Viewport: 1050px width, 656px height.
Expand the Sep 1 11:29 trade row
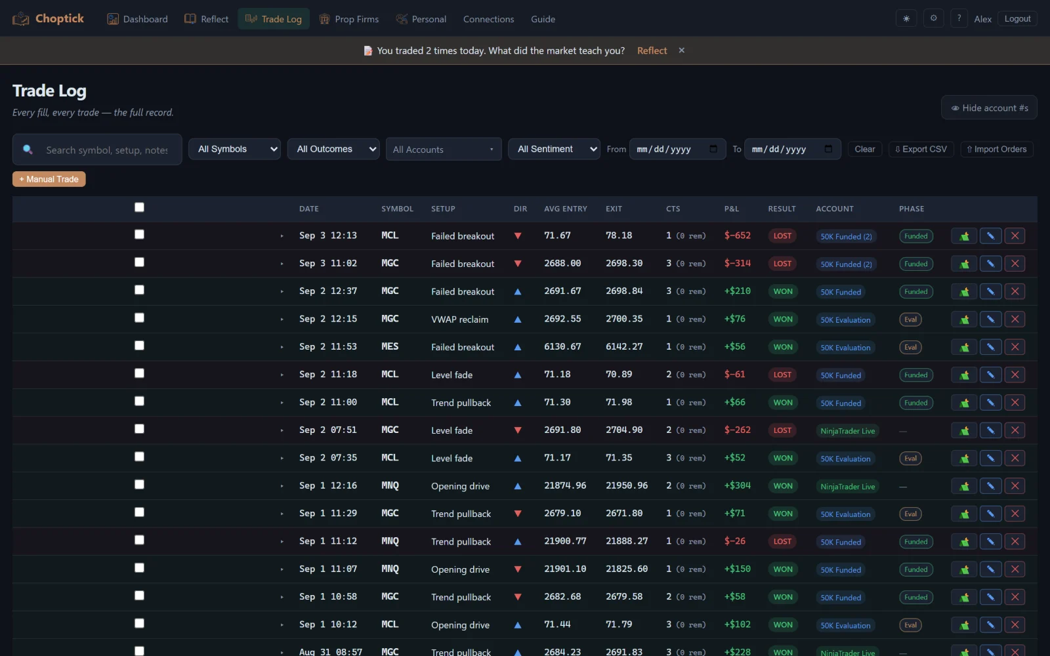[x=282, y=514]
